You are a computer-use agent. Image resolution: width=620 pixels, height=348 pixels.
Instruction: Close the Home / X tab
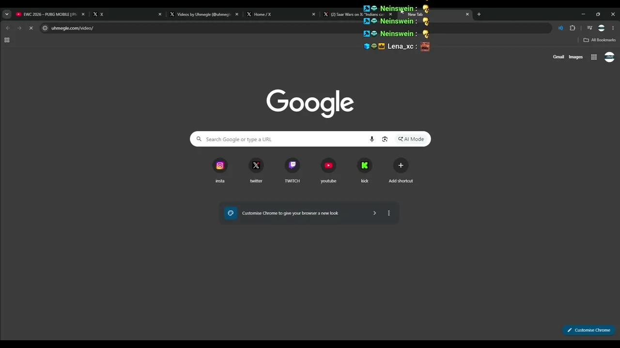[313, 14]
